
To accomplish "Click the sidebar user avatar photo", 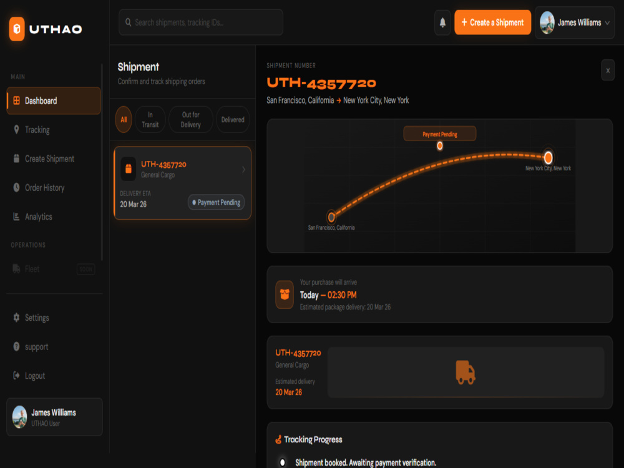I will 19,417.
